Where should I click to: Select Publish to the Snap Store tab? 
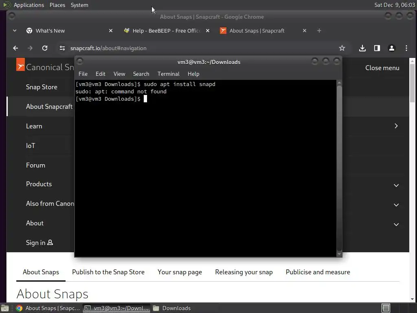[x=108, y=272]
